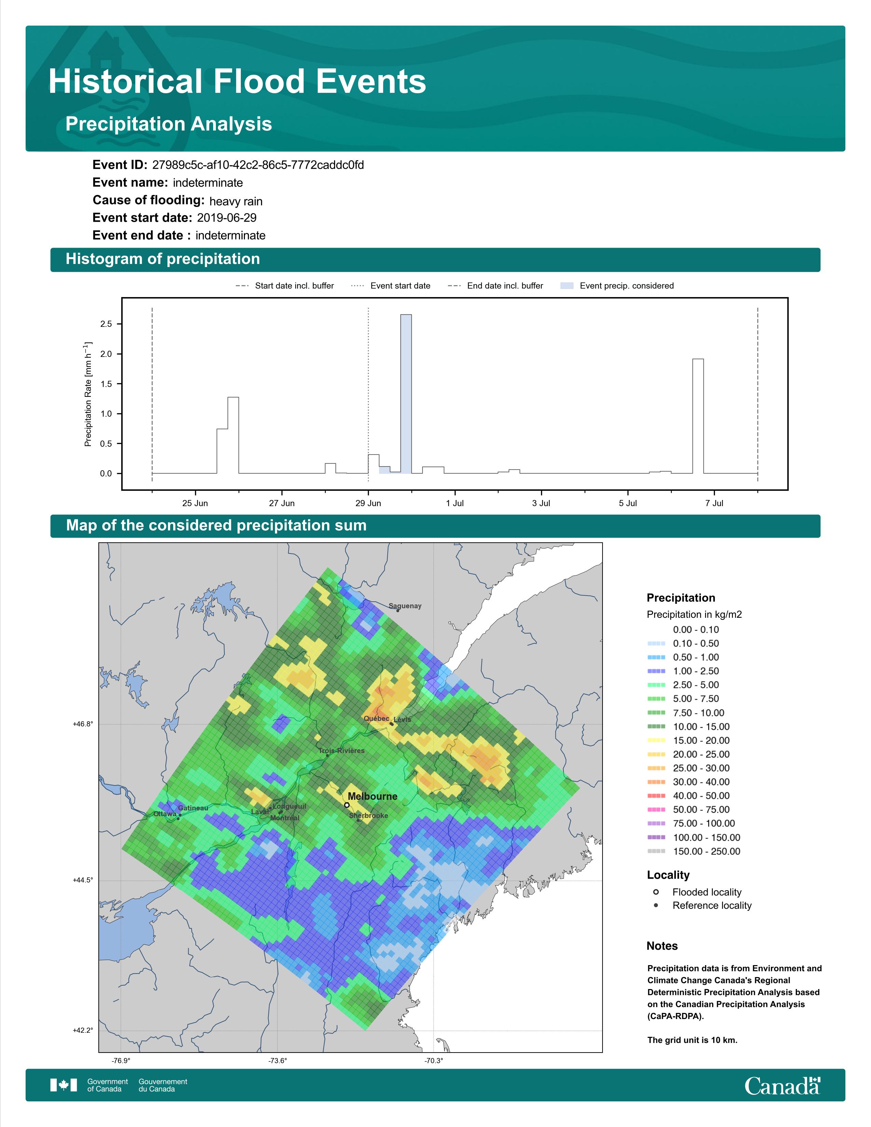Click the 'heavy rain' cause text

(x=236, y=201)
